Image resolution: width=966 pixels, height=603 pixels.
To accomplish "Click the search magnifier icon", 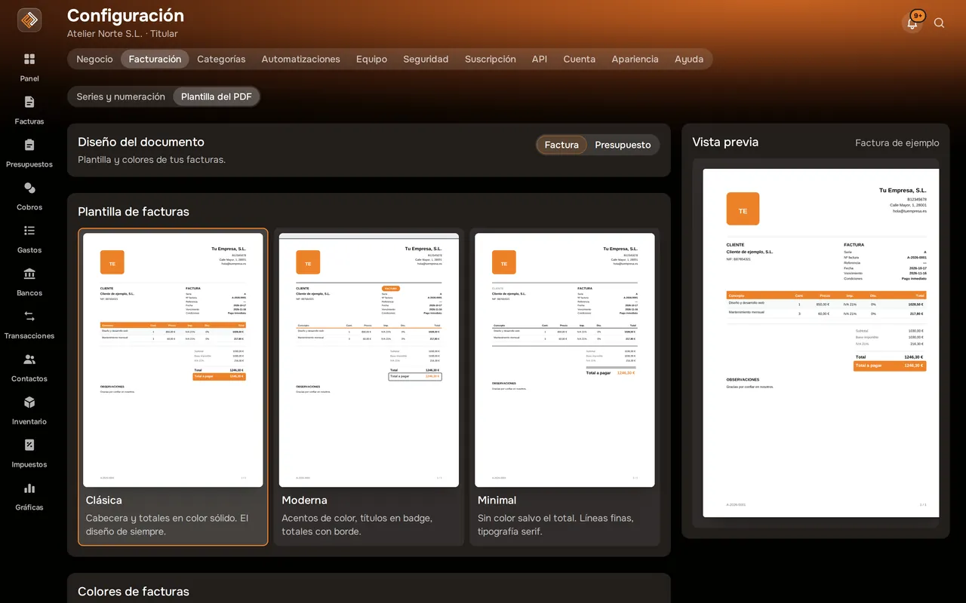I will pyautogui.click(x=940, y=23).
